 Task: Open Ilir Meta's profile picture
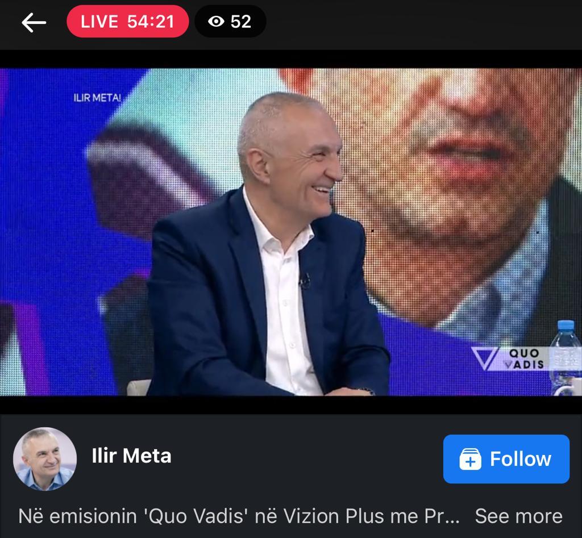(45, 459)
